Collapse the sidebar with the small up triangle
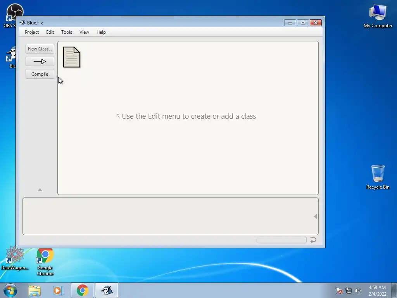Viewport: 397px width, 298px height. point(40,190)
